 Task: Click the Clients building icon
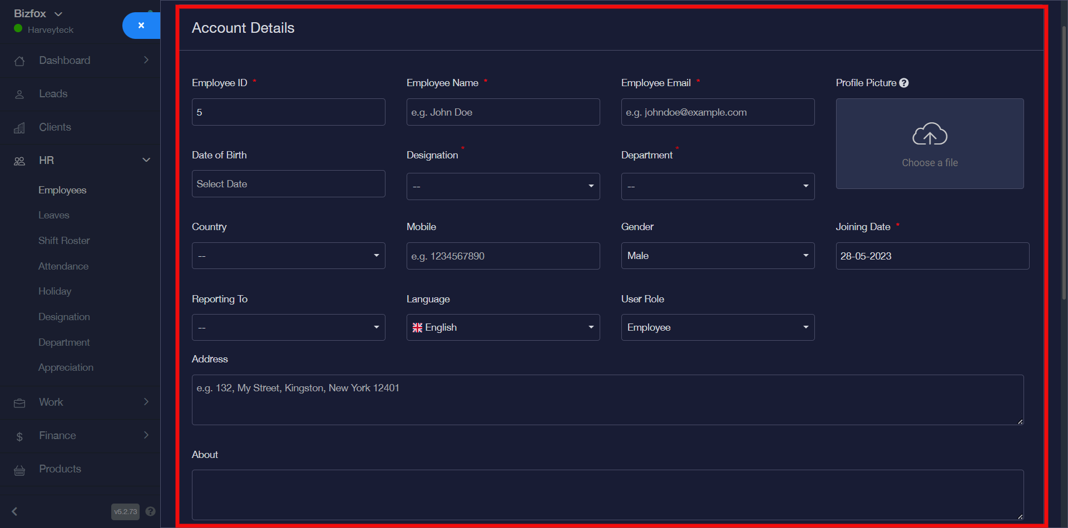pyautogui.click(x=19, y=128)
